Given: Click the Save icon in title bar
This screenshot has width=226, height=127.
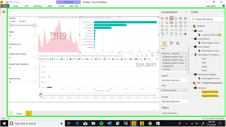Looking at the screenshot, I should click(x=7, y=2).
